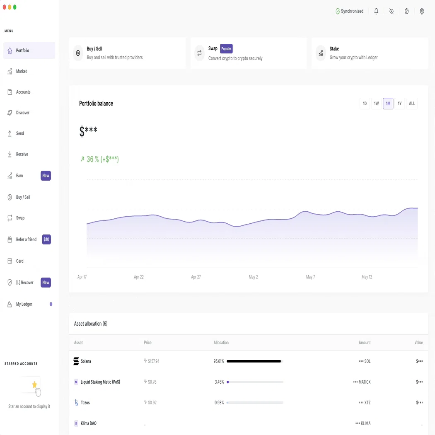Toggle the hide-balances eye icon

pyautogui.click(x=391, y=11)
